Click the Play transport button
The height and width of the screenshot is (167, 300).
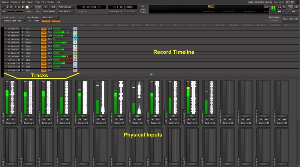[23, 7]
